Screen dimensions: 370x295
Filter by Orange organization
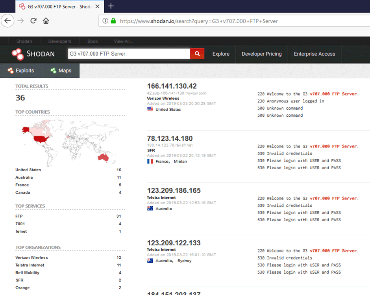[23, 288]
